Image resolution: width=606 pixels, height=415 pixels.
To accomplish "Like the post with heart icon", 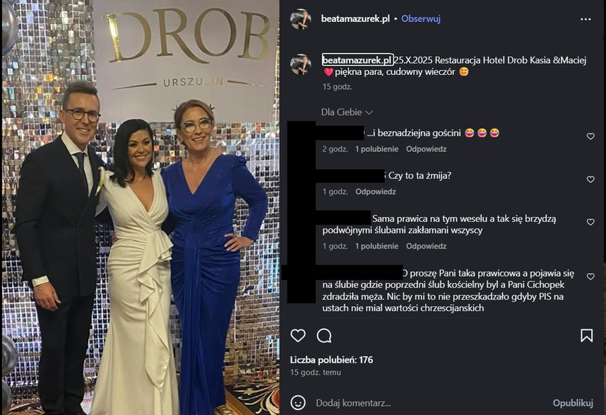I will [298, 335].
